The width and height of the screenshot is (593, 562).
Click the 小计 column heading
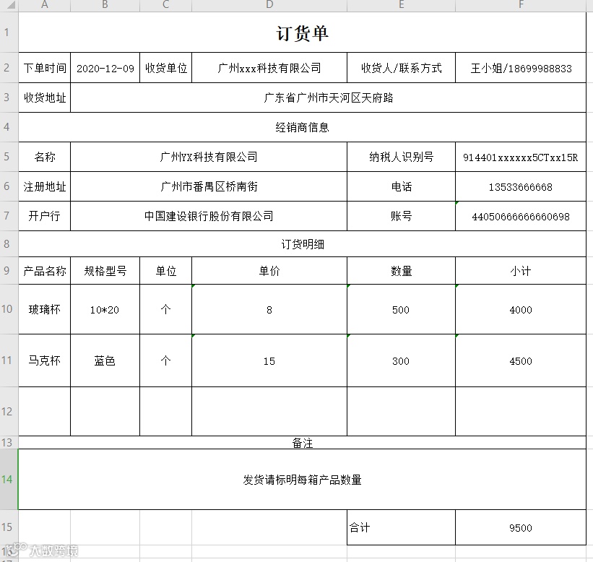(x=521, y=271)
